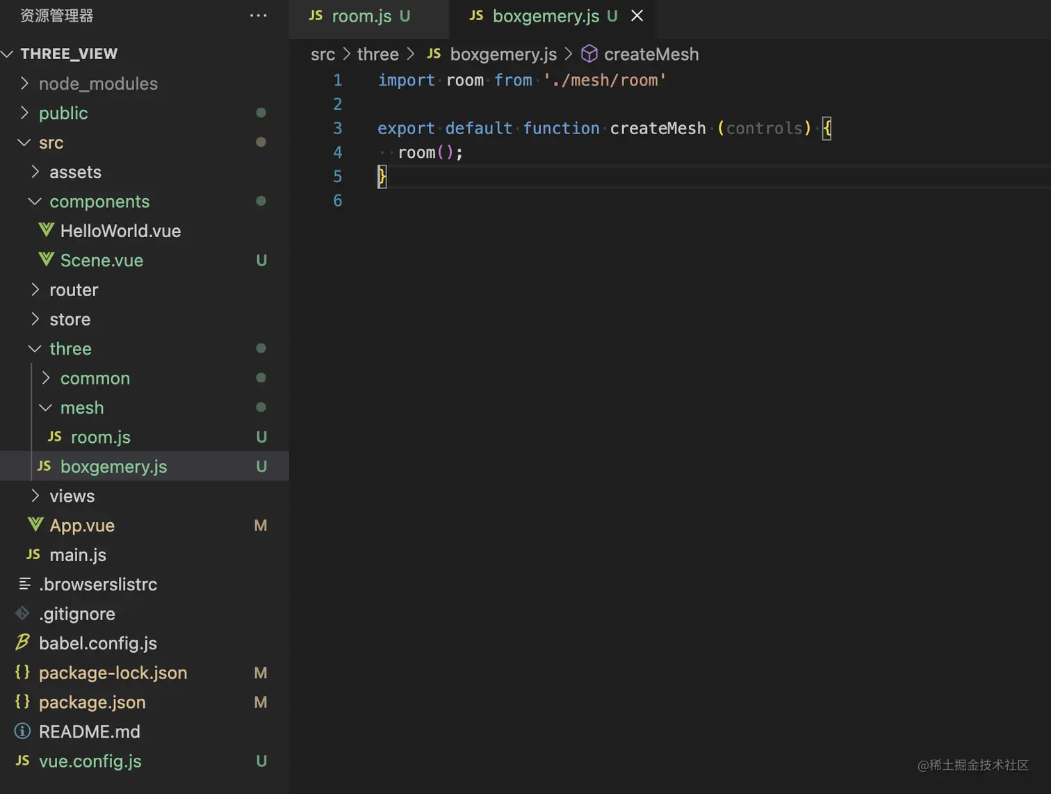Collapse the three folder chevron

[35, 348]
